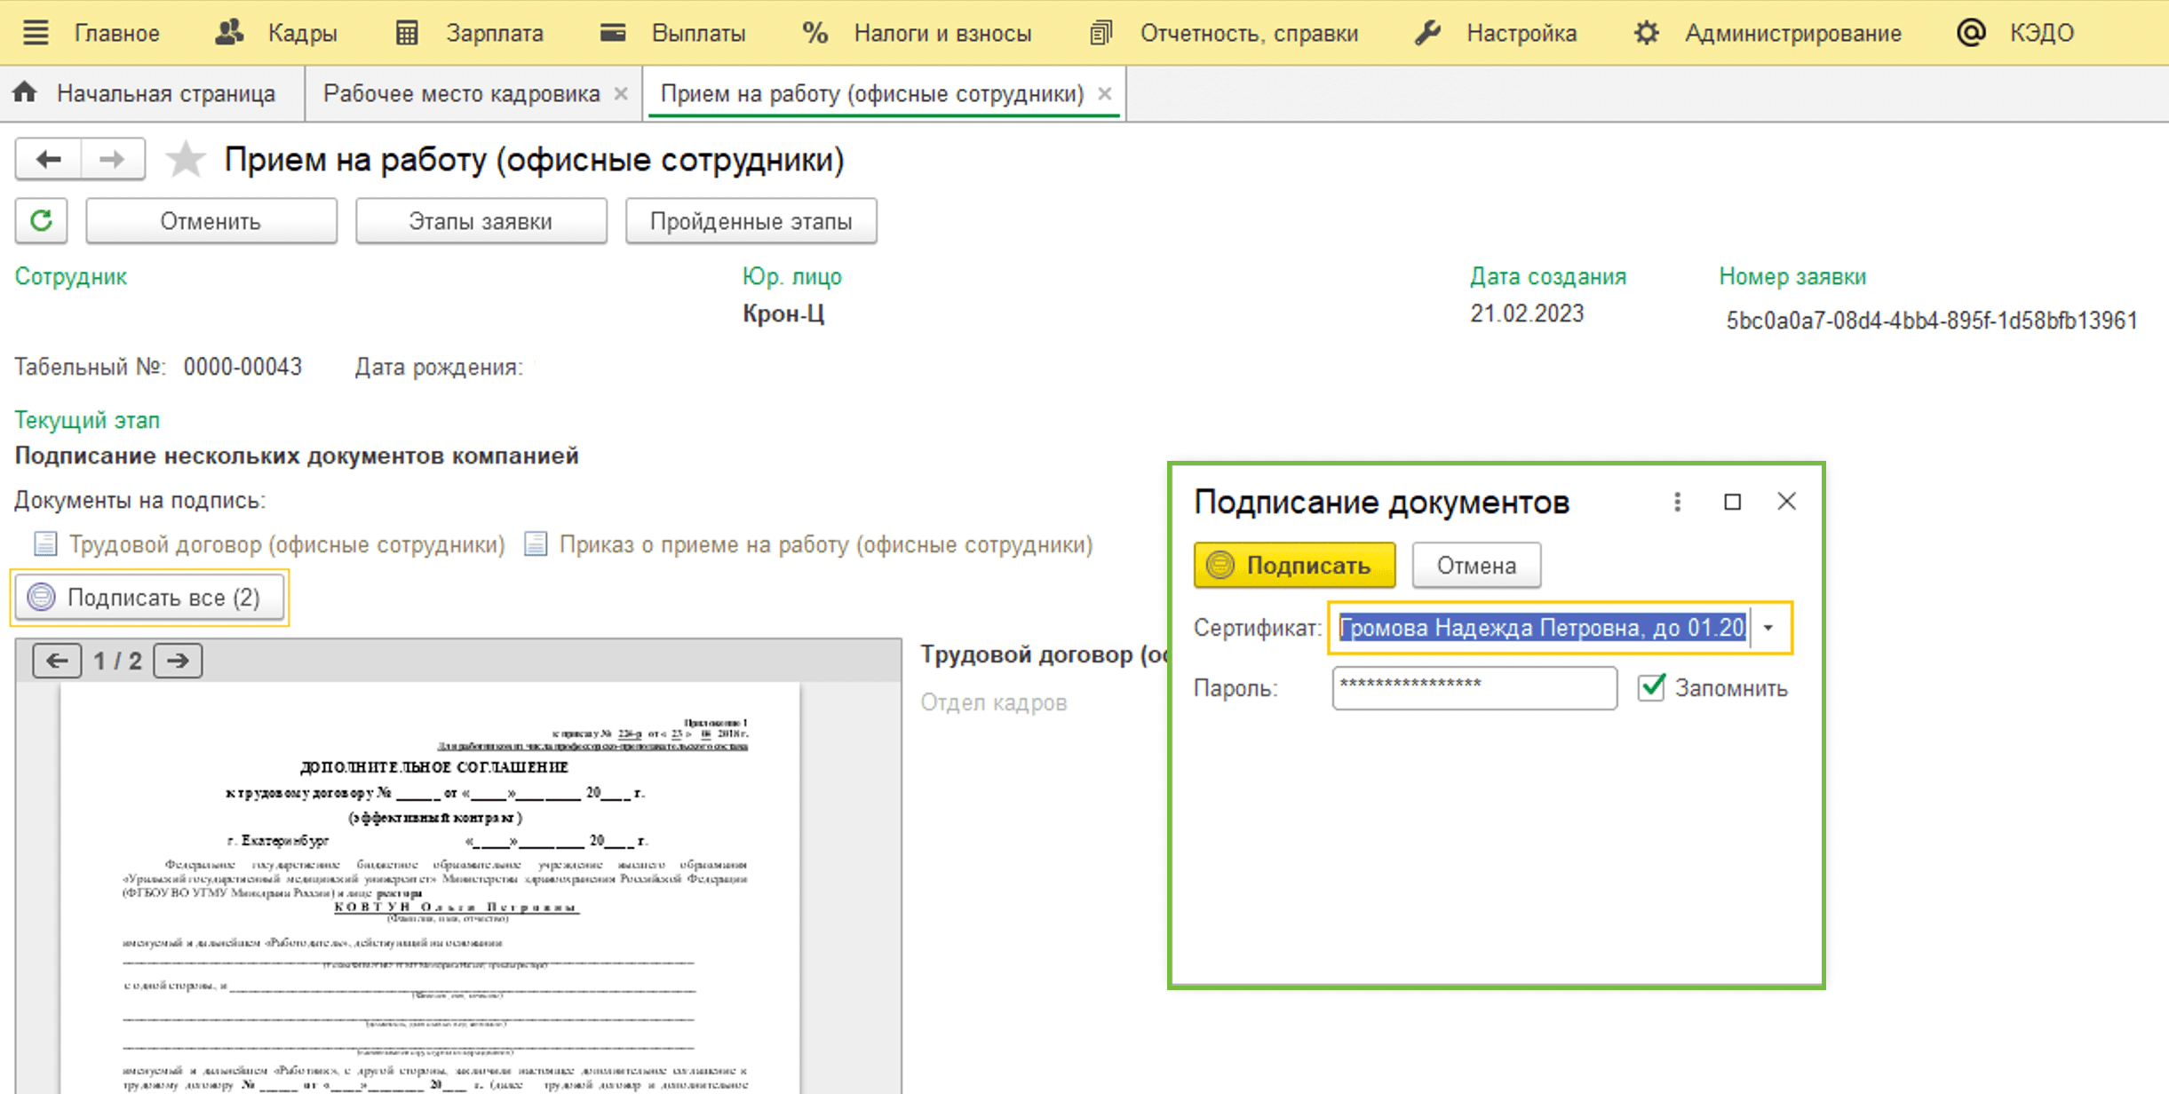
Task: Click the percent icon for taxes
Action: point(815,33)
